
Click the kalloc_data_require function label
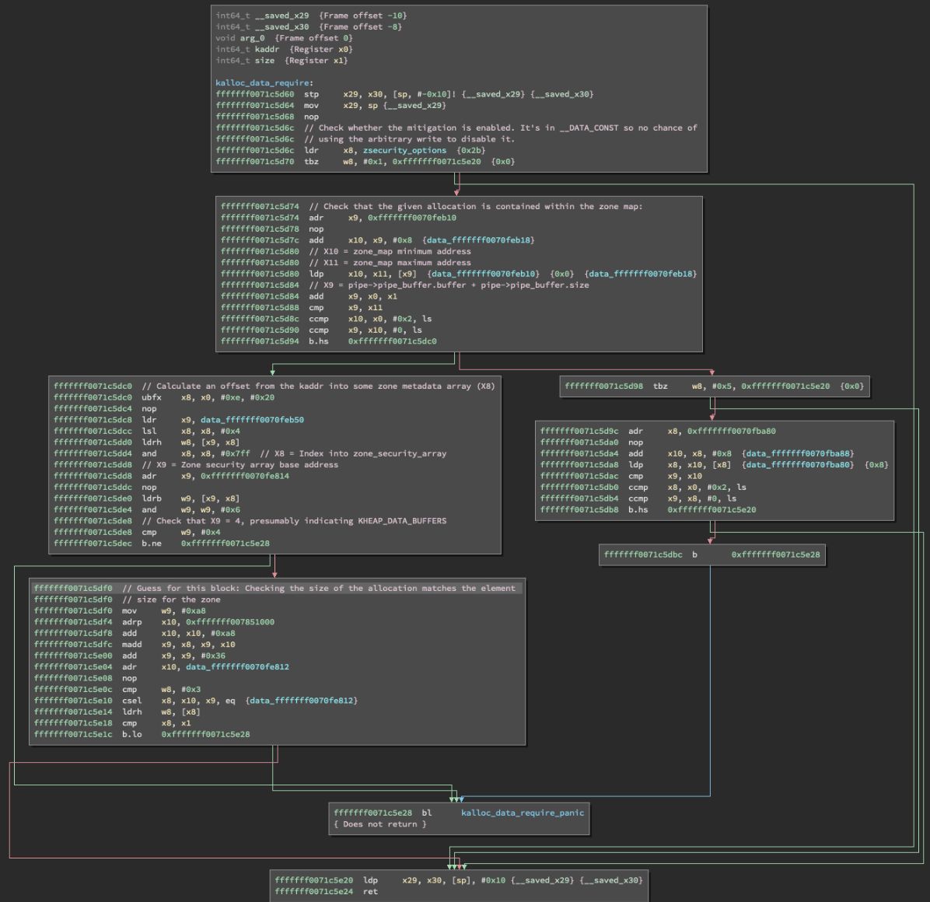coord(264,83)
